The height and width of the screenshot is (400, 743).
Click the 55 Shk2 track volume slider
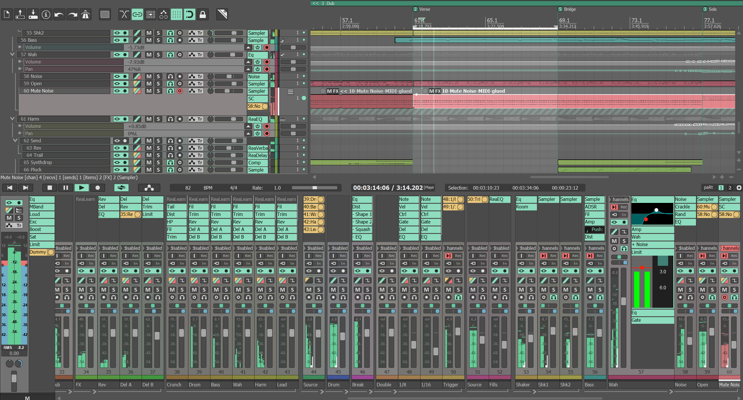coord(229,33)
